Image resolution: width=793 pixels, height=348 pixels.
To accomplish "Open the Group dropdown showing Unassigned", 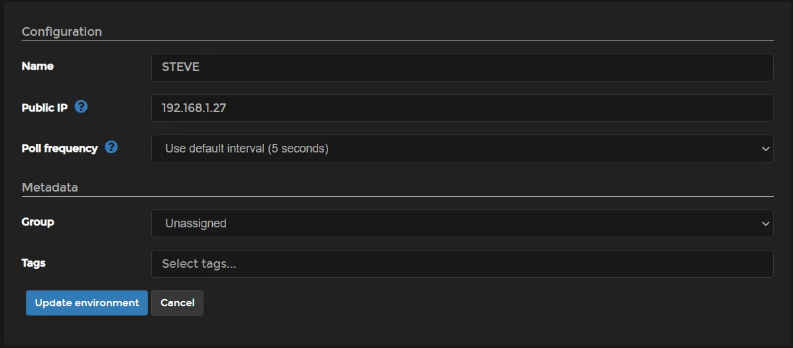I will point(461,223).
